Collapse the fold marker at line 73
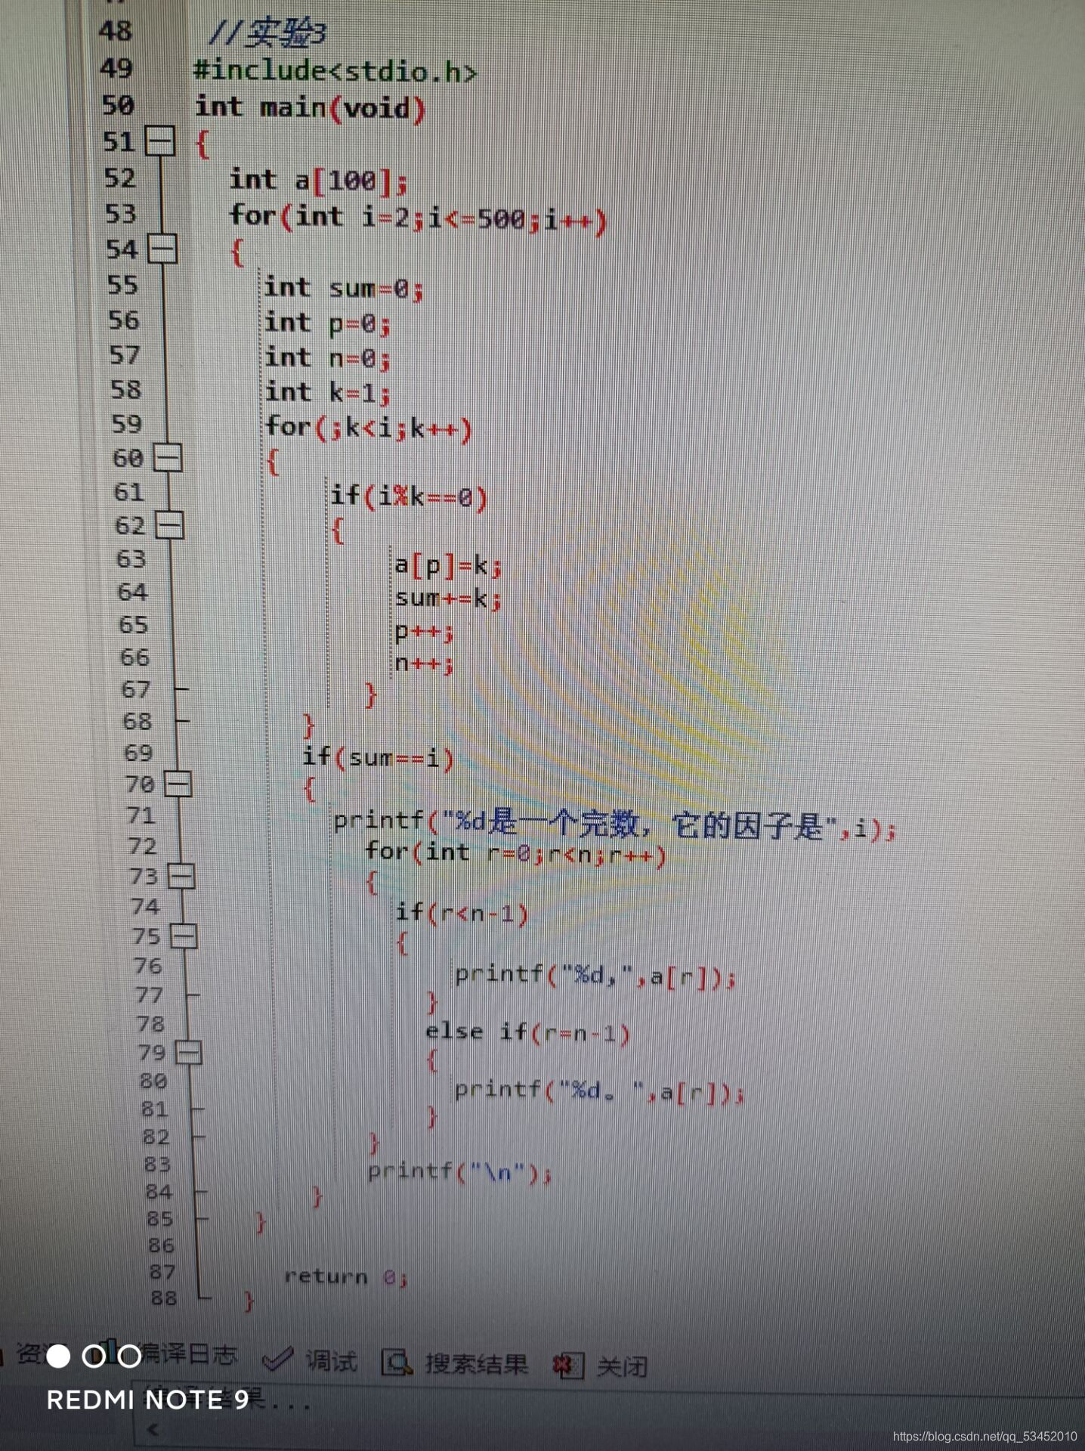1085x1451 pixels. click(x=181, y=877)
